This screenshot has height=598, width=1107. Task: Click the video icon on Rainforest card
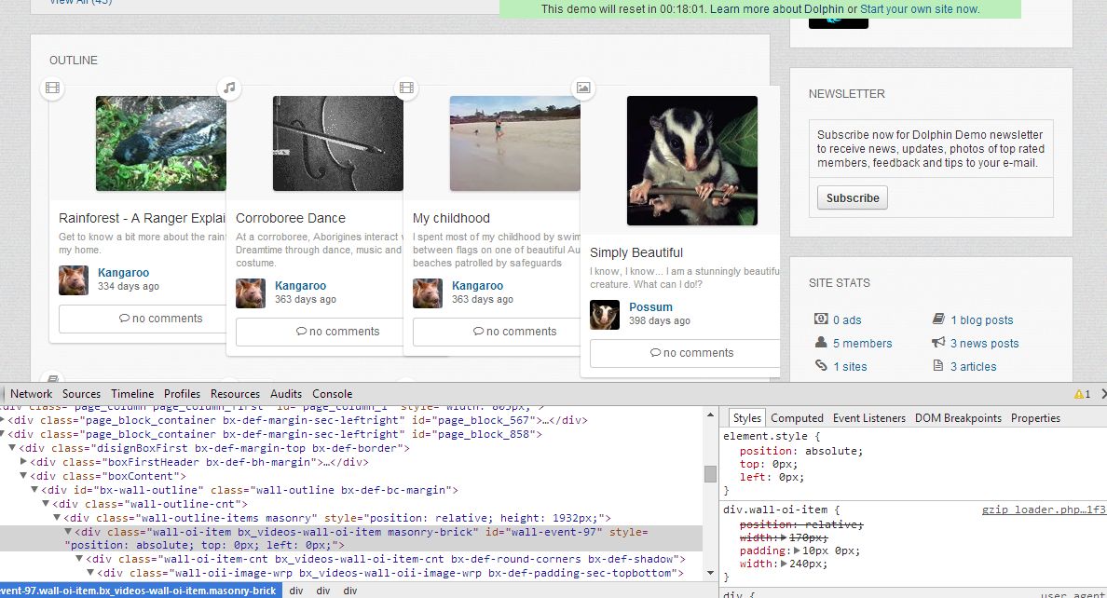tap(52, 88)
